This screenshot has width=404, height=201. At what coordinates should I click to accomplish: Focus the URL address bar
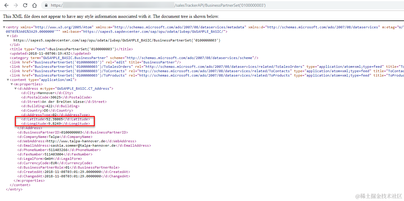pos(222,5)
